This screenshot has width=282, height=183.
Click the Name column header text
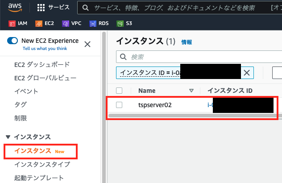pos(147,91)
